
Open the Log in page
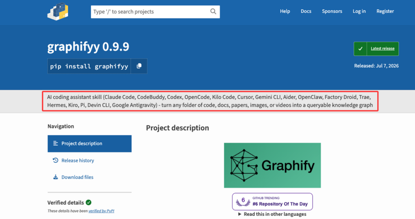(359, 11)
